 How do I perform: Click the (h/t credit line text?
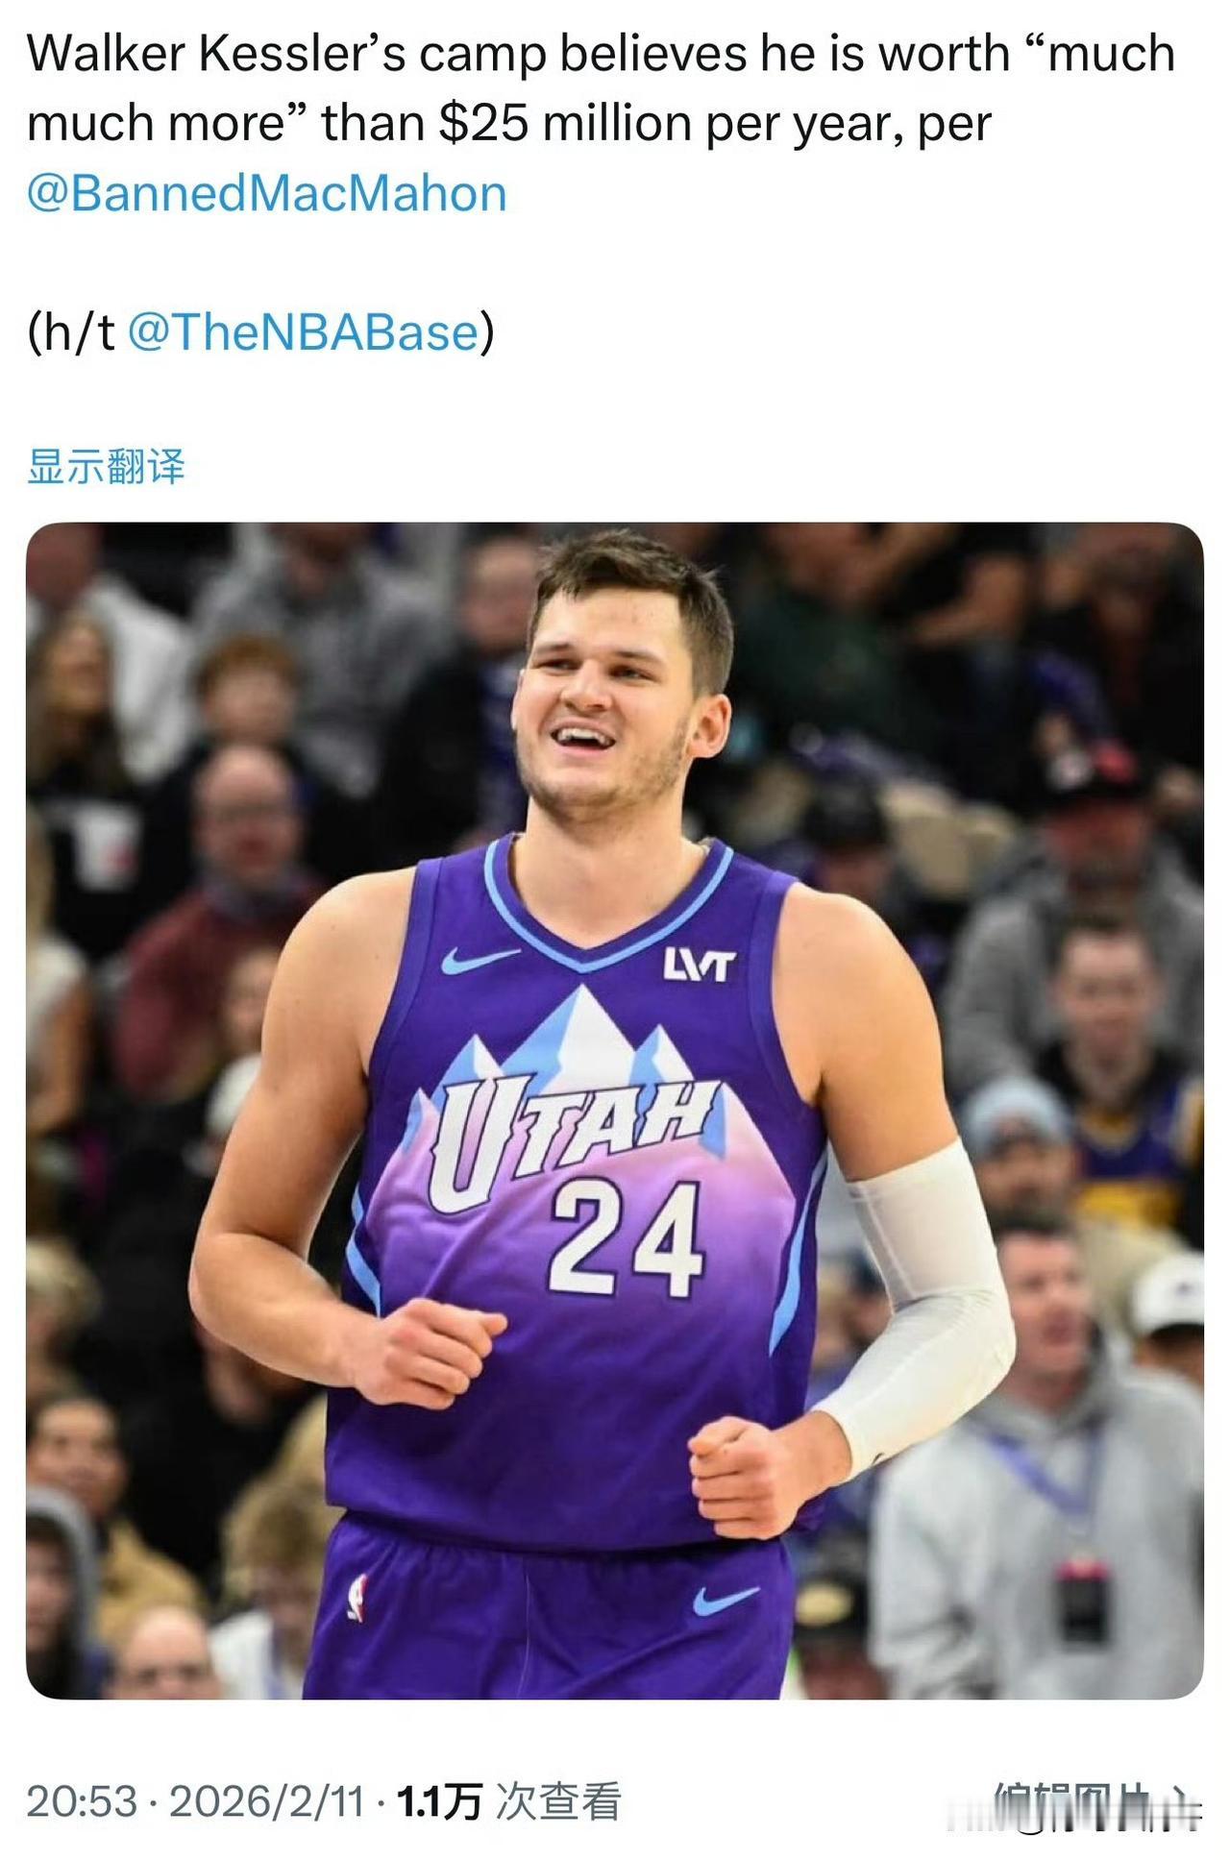[260, 332]
